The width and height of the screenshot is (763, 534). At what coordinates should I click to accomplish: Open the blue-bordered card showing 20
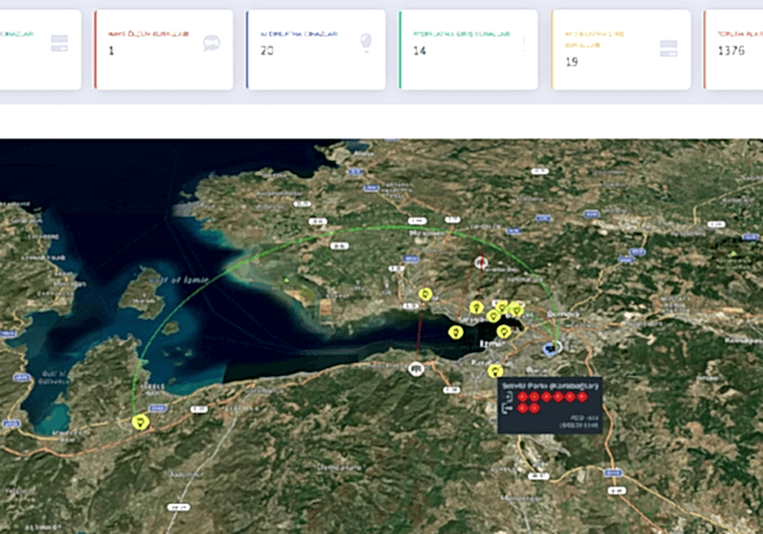[315, 50]
